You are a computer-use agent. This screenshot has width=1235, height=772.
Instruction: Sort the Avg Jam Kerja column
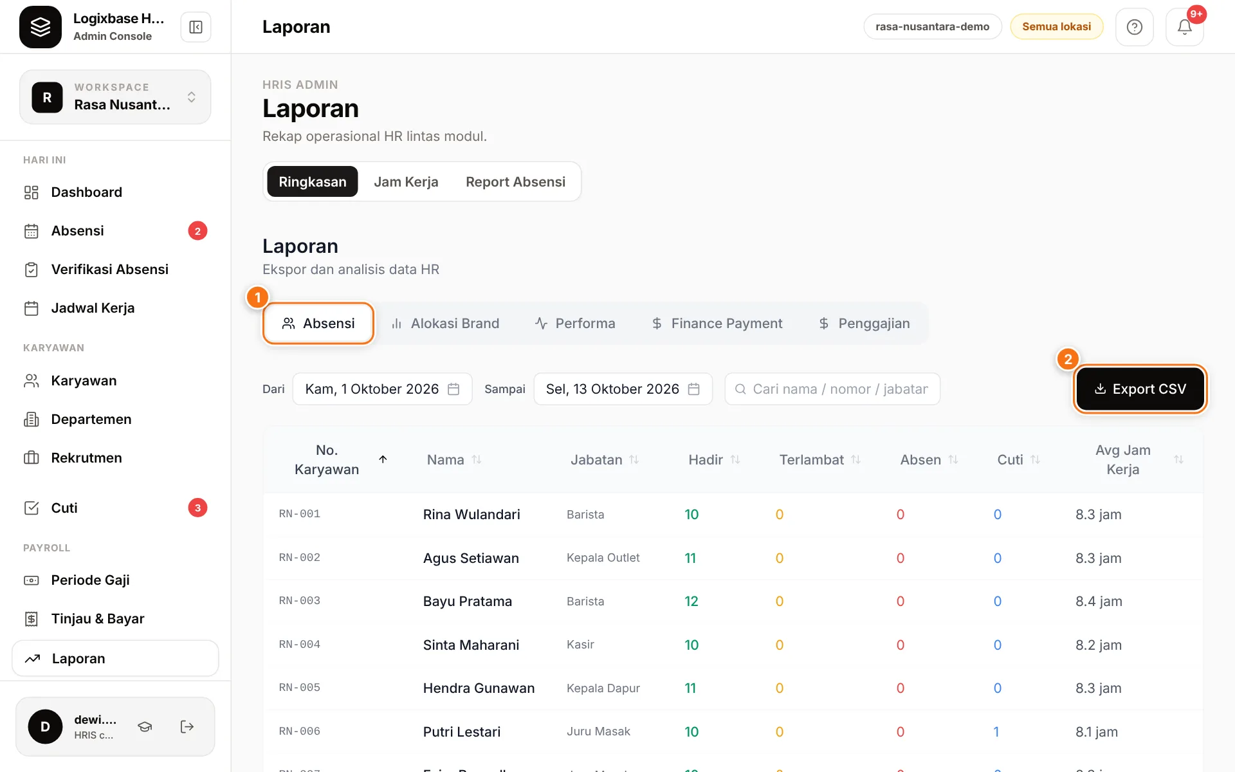(1178, 459)
